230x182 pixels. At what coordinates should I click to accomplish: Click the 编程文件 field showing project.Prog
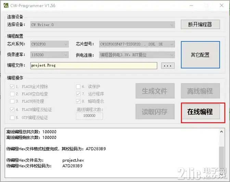pyautogui.click(x=94, y=65)
